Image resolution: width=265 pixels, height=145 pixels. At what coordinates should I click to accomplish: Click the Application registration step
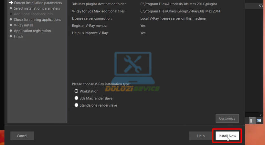tap(32, 31)
